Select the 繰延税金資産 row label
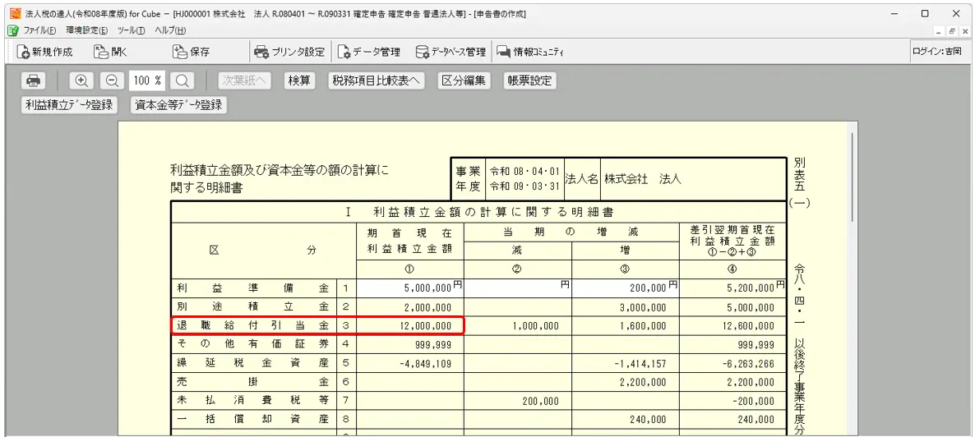Screen dimensions: 975x437 254,363
